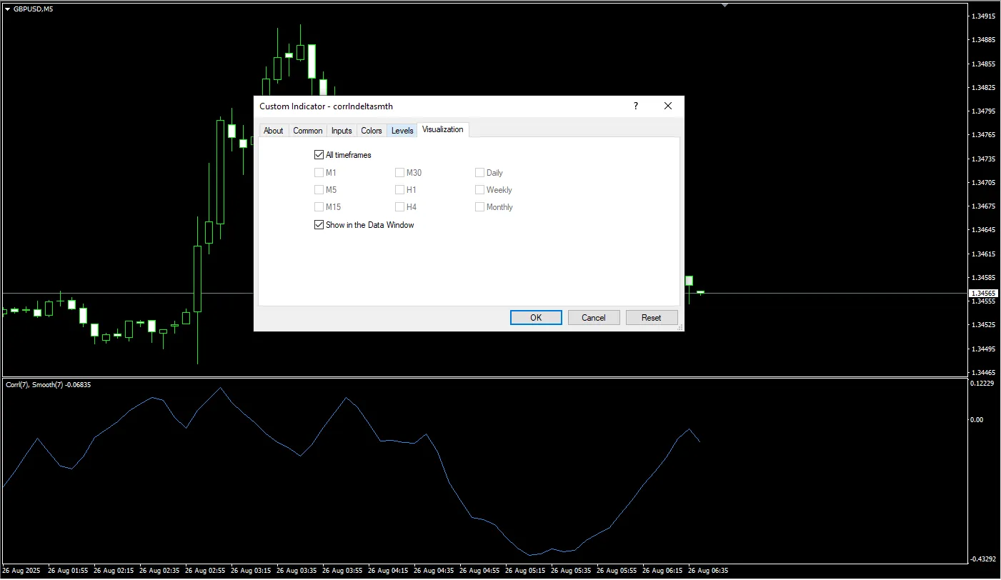Click the dialog resize grip corner

pyautogui.click(x=680, y=327)
